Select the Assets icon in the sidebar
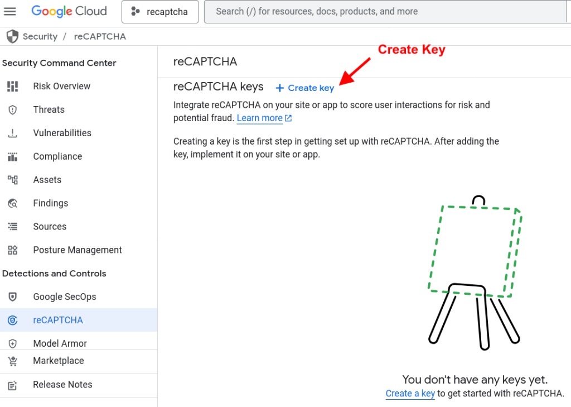This screenshot has width=571, height=407. click(x=12, y=179)
